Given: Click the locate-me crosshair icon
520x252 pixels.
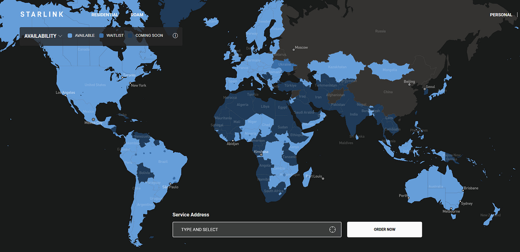Looking at the screenshot, I should pyautogui.click(x=332, y=230).
